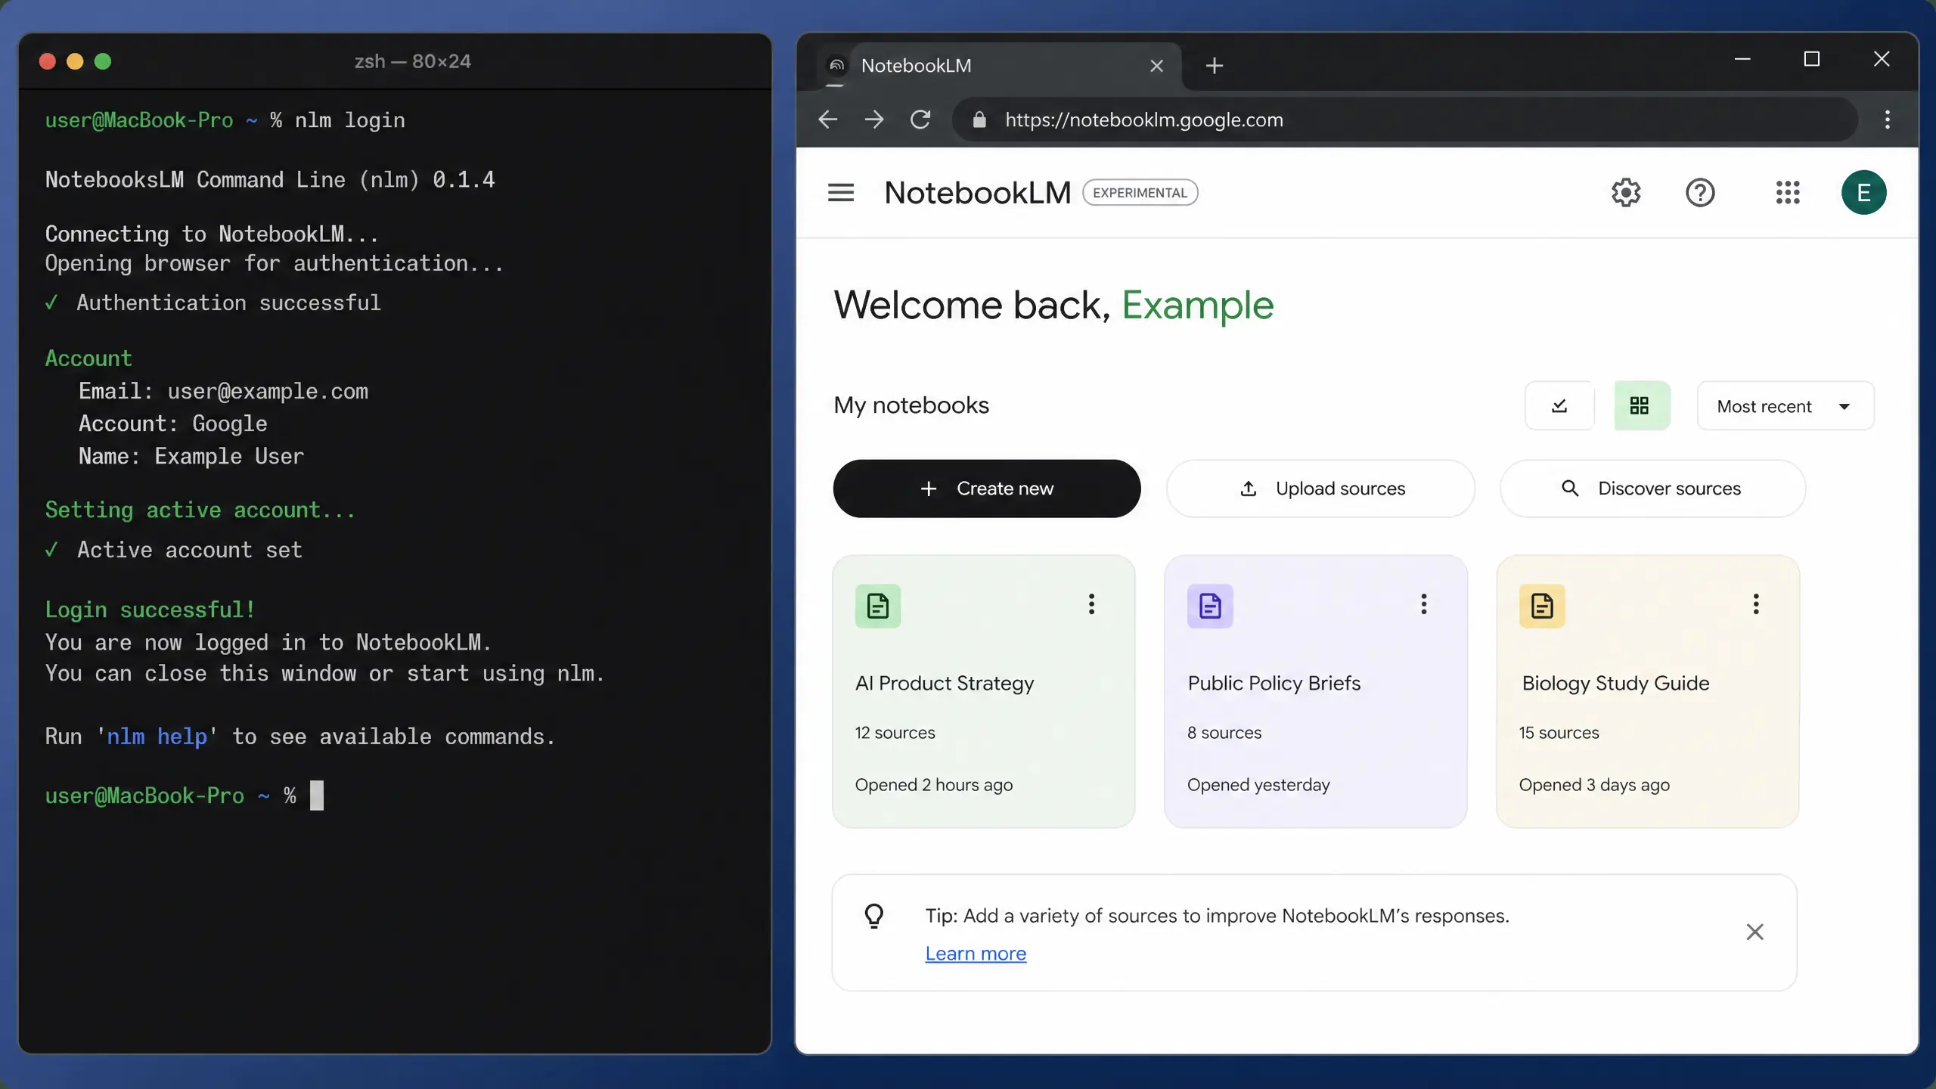1936x1089 pixels.
Task: Click the 'nlm help' text in the terminal
Action: pos(157,737)
